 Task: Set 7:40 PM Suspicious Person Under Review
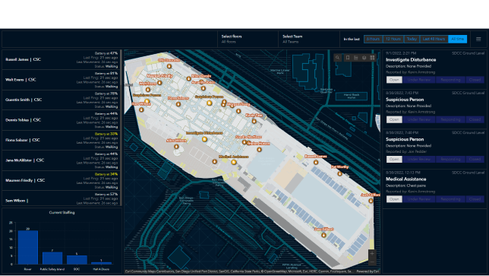[x=419, y=159]
